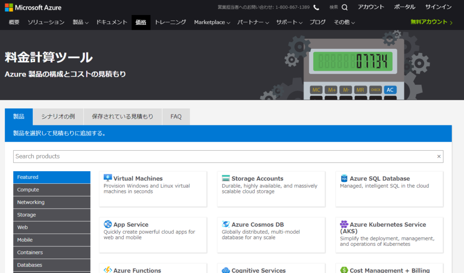Viewport: 464px width, 273px height.
Task: Click the Cognitive Services cloud icon
Action: tap(226, 270)
